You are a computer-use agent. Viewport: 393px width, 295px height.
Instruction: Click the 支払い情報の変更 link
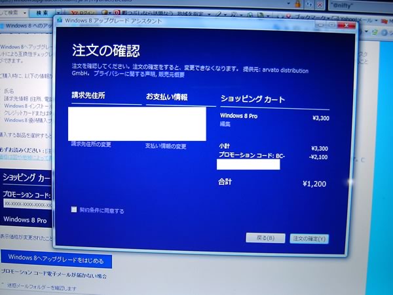coord(166,146)
